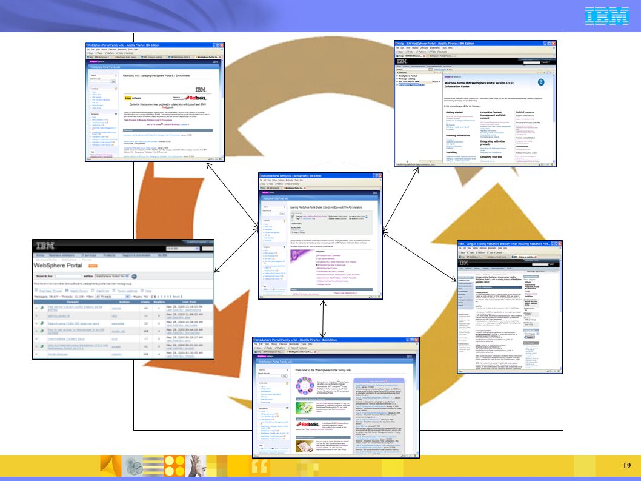Open the 'Intermediate Content Save' forum thread
This screenshot has width=641, height=481.
66,339
